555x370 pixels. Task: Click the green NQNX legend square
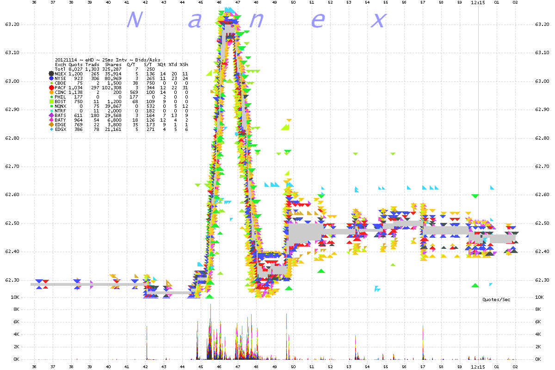click(51, 106)
